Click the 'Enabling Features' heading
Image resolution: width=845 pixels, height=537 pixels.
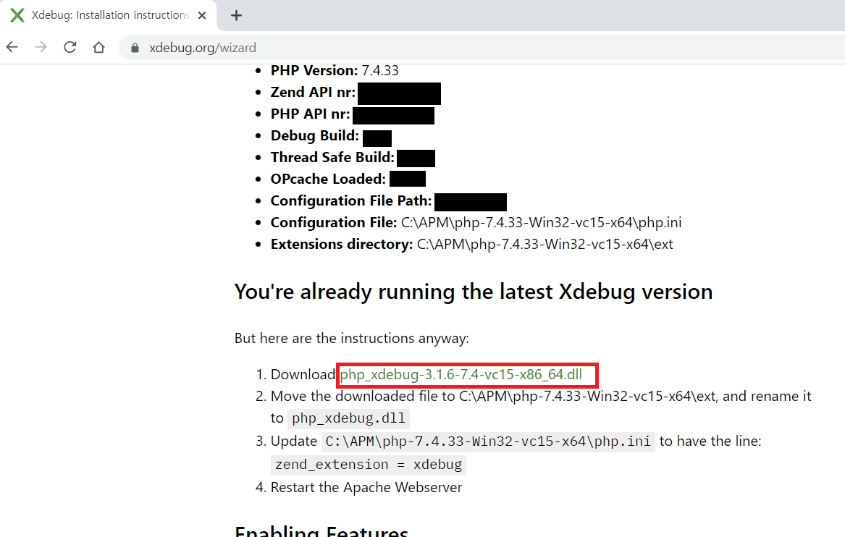[x=321, y=531]
